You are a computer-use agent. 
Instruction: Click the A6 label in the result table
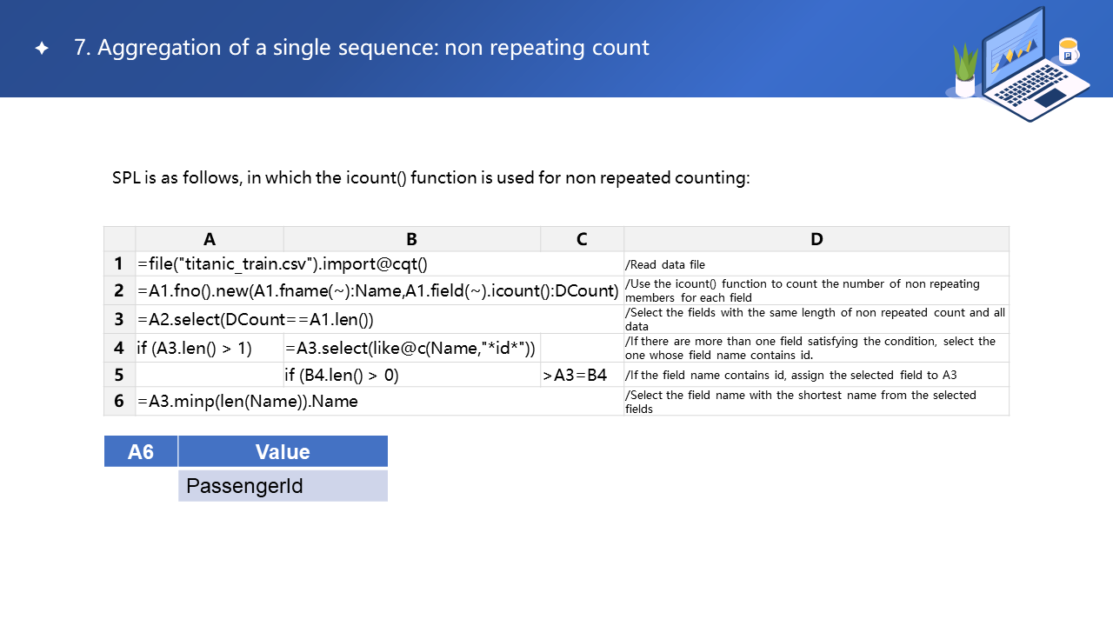tap(141, 451)
